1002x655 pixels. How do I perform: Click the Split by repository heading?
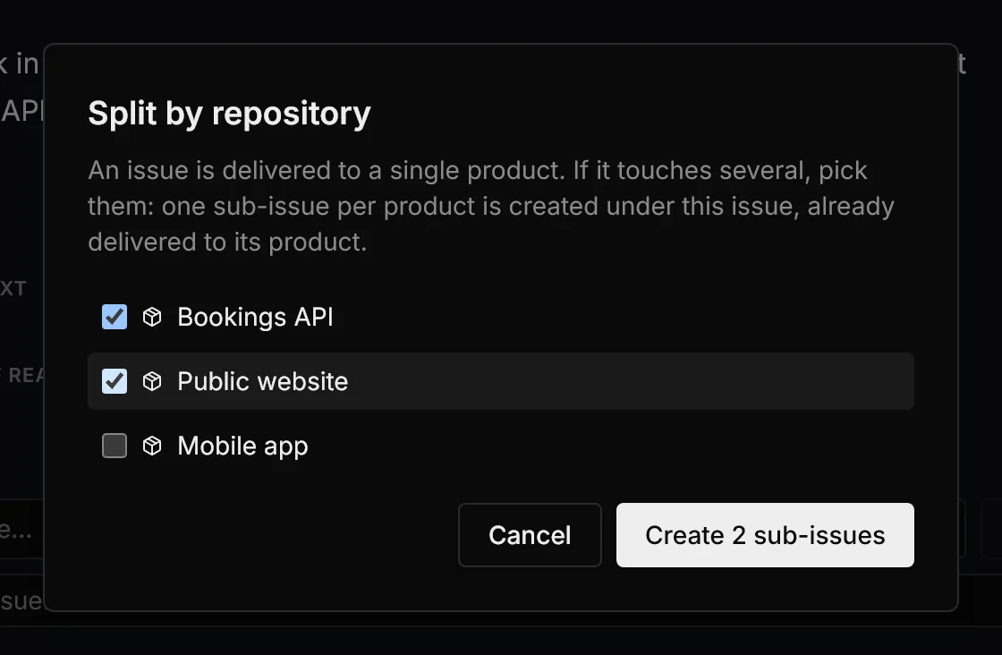coord(229,114)
